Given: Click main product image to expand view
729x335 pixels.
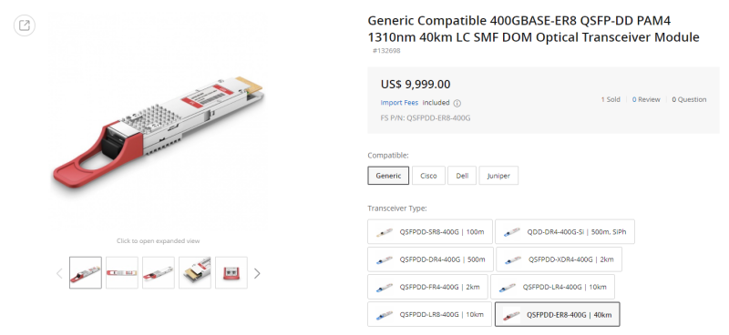Looking at the screenshot, I should coord(158,132).
